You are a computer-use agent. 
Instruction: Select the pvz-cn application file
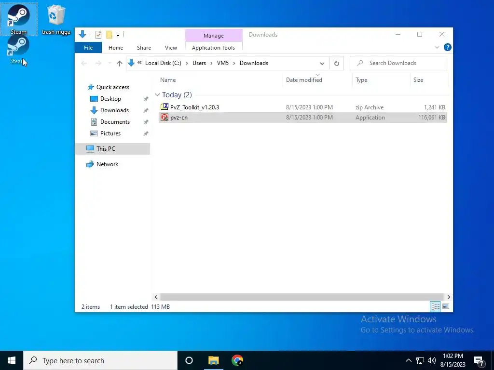[x=303, y=118]
